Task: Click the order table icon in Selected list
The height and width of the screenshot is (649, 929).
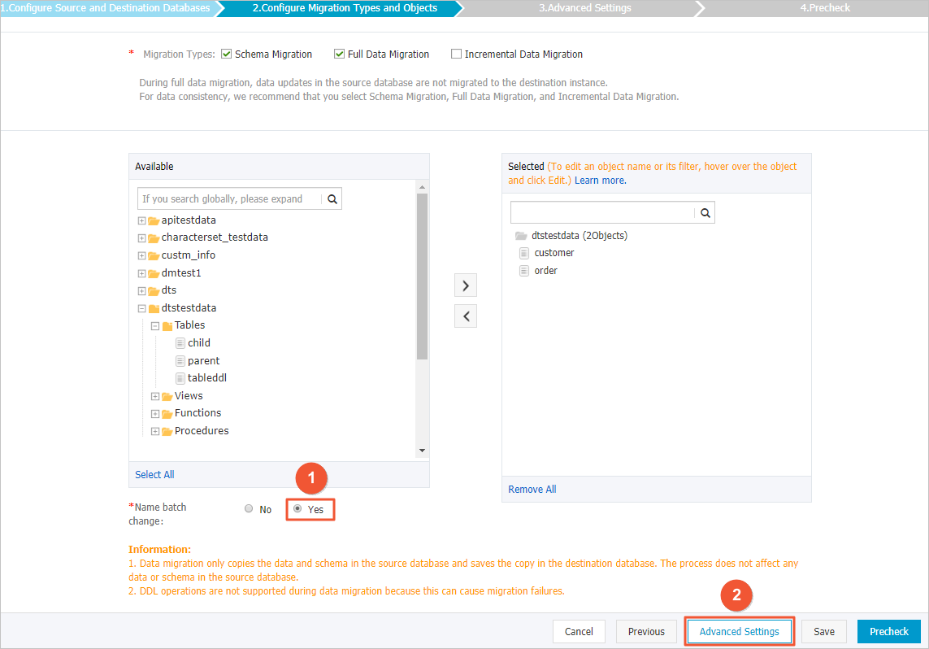Action: tap(524, 270)
